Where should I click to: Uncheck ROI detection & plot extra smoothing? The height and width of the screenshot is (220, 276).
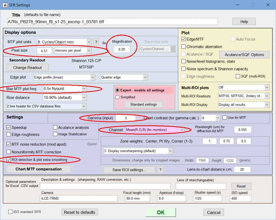pos(8,160)
